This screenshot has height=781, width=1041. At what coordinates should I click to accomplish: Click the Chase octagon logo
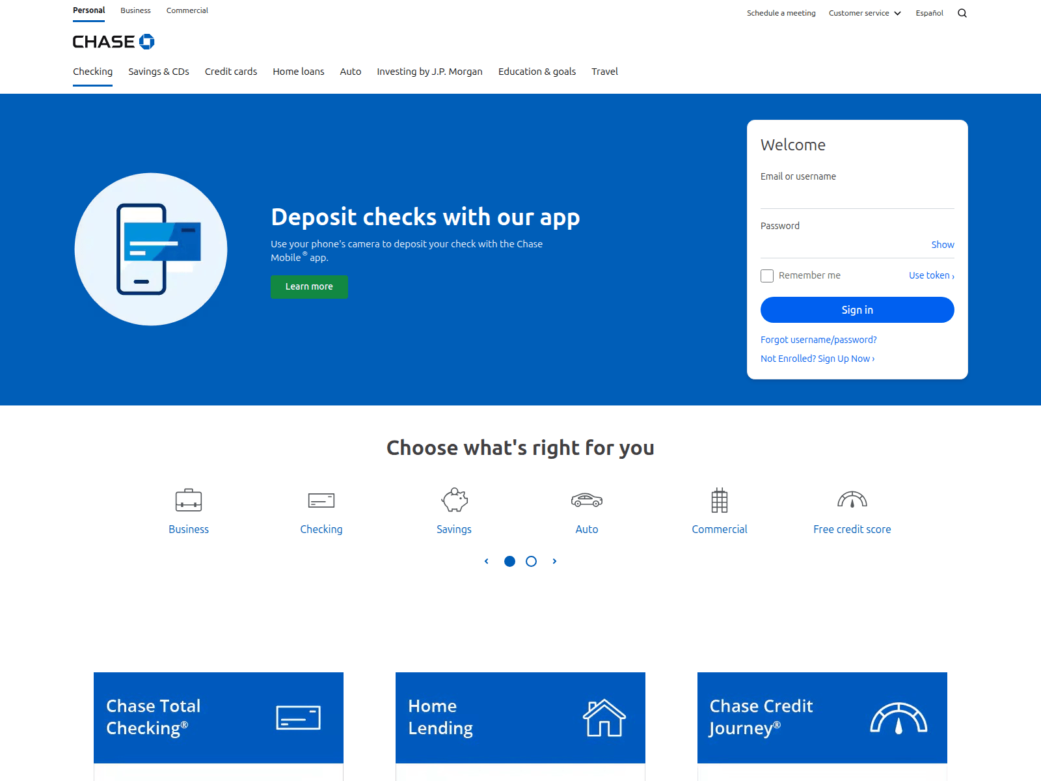tap(147, 42)
